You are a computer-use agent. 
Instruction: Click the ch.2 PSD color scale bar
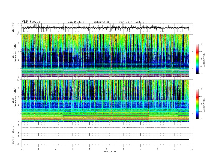(x=197, y=104)
